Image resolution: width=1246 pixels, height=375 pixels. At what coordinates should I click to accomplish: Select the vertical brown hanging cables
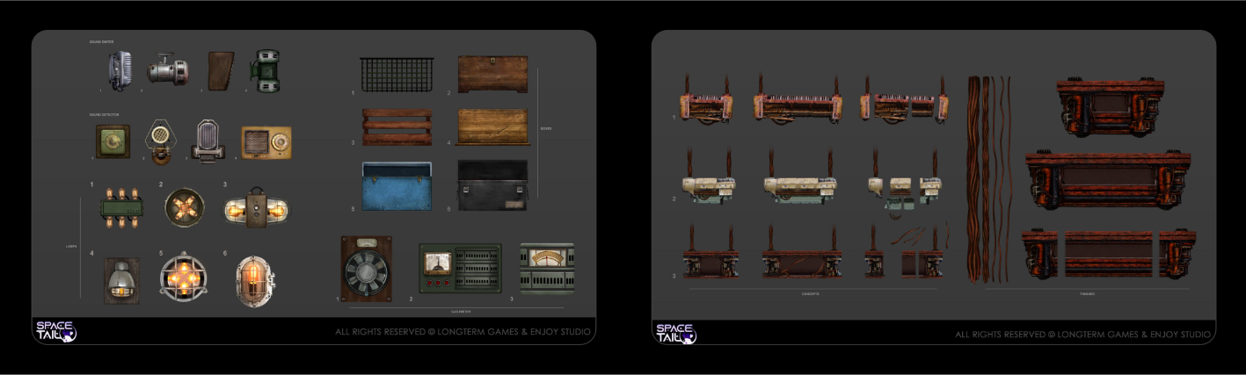988,179
